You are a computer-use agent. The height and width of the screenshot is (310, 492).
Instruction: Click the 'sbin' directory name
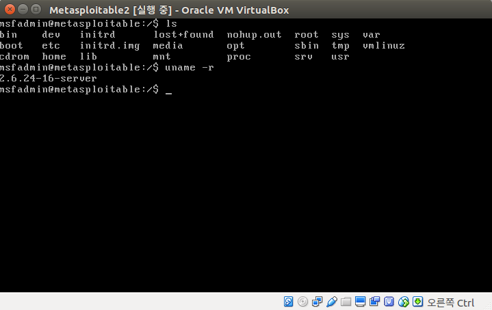click(307, 45)
